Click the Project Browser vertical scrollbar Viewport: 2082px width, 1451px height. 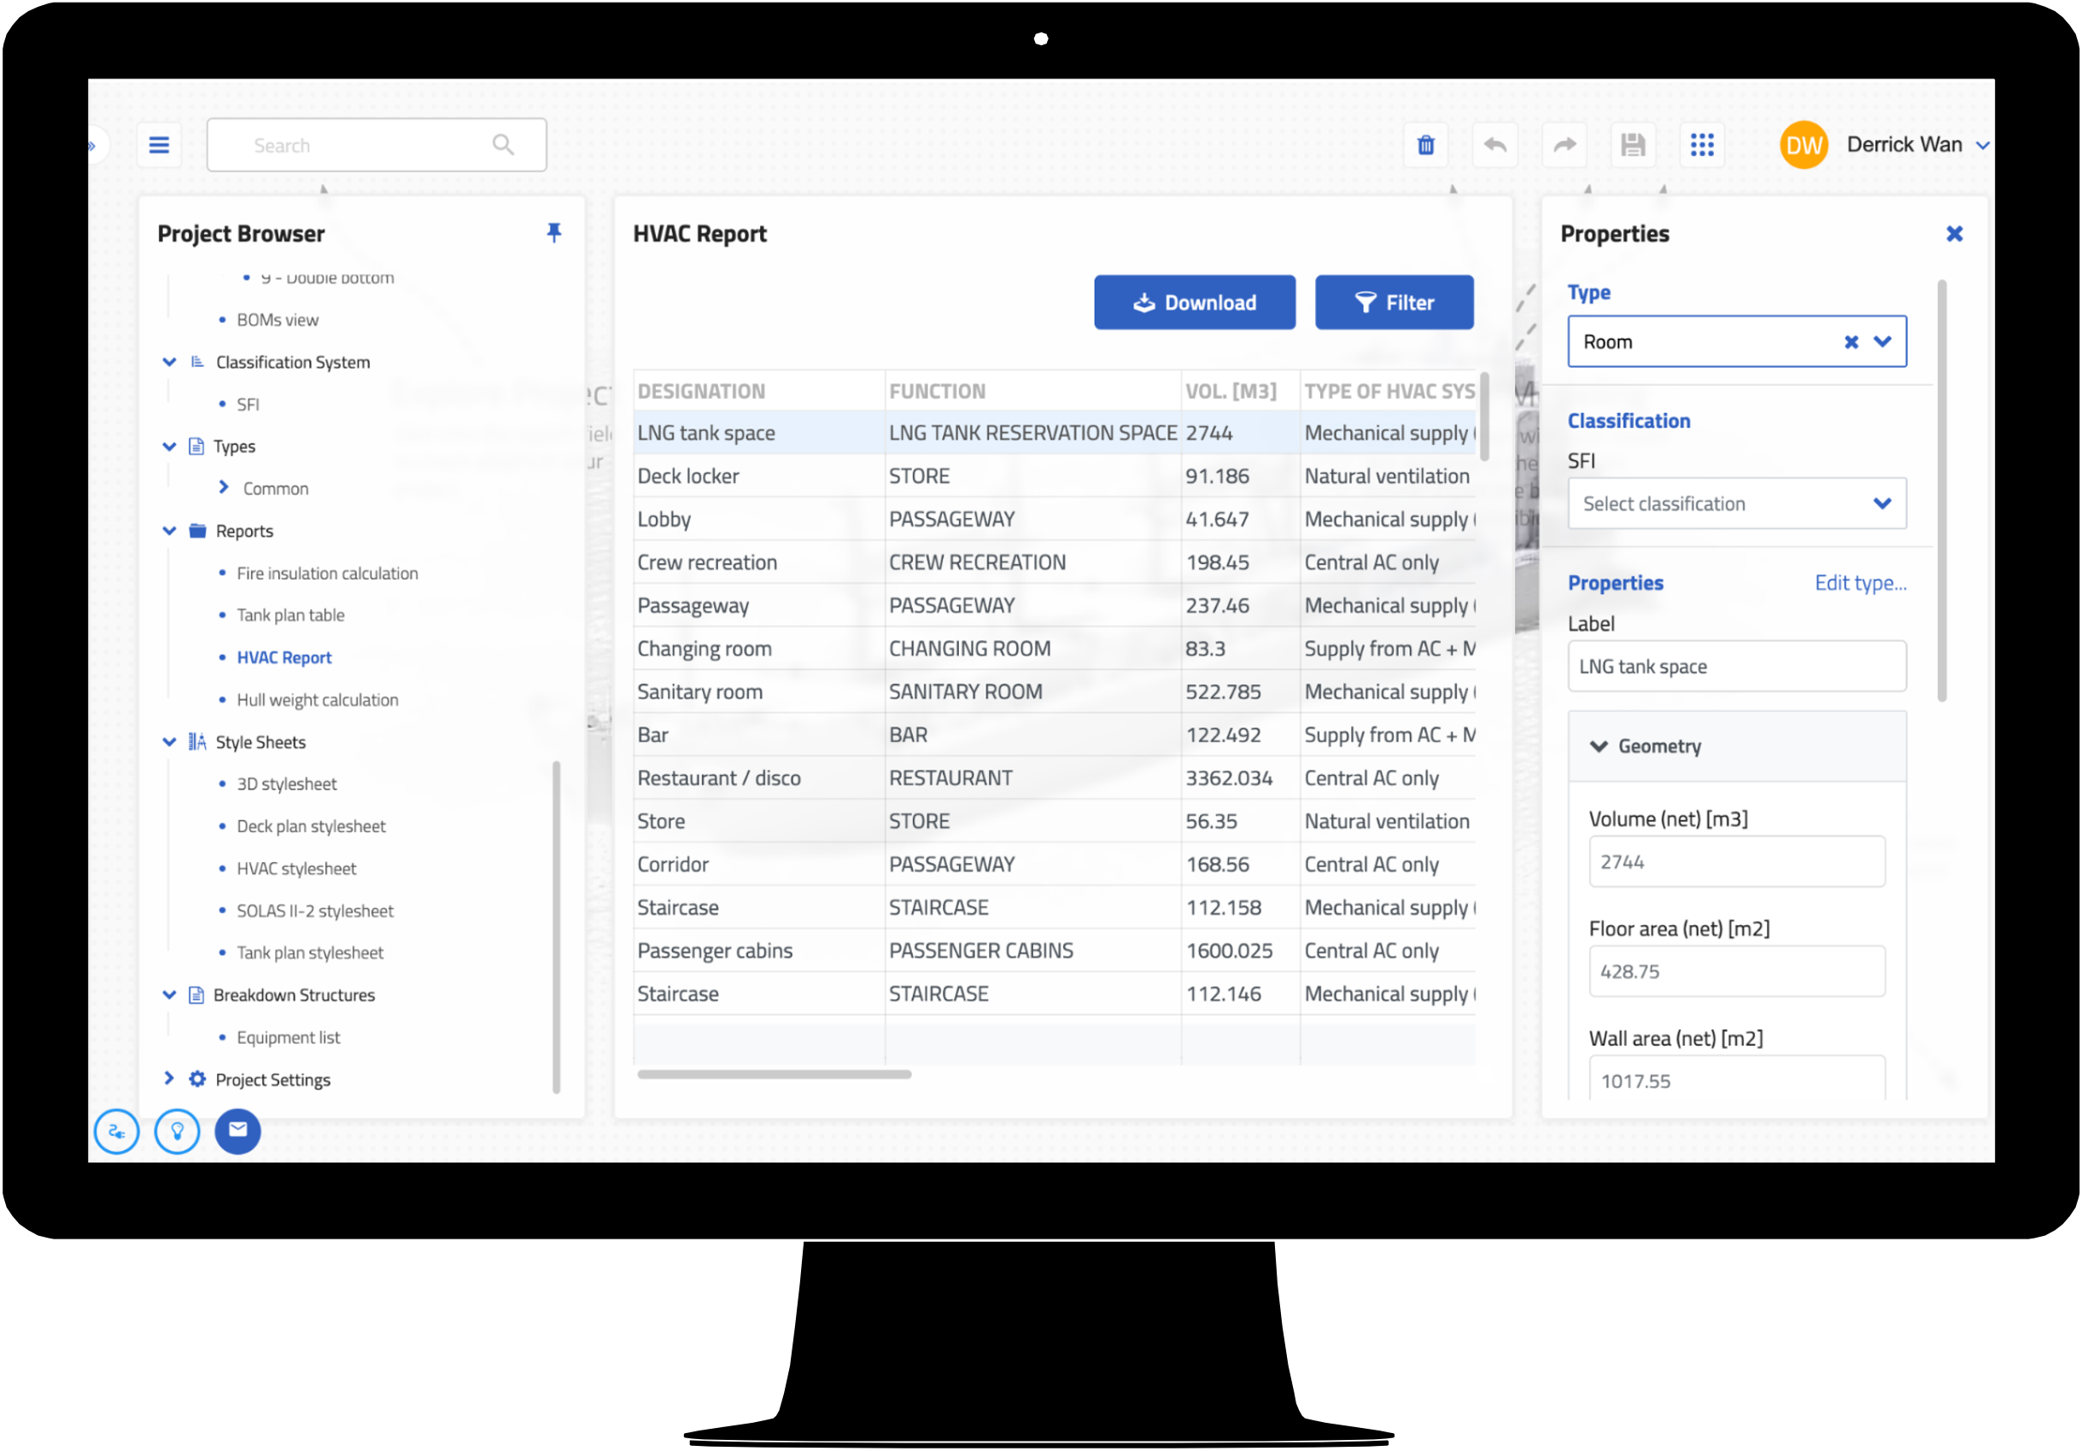(556, 926)
